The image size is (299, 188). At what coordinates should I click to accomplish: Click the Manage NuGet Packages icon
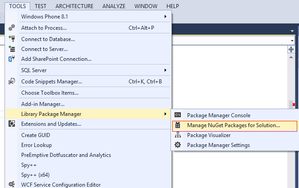click(x=178, y=125)
